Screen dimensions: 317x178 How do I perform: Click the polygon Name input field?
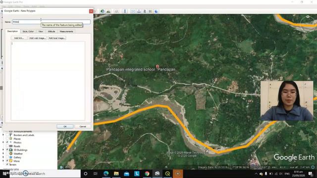click(51, 22)
